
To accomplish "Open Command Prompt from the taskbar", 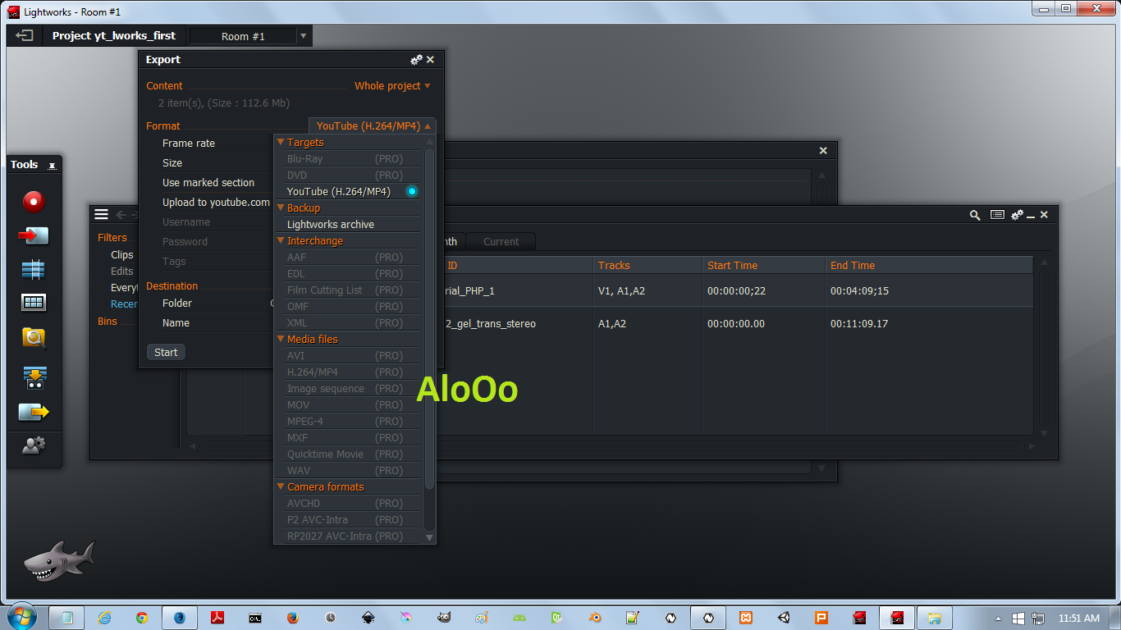I will pyautogui.click(x=255, y=618).
